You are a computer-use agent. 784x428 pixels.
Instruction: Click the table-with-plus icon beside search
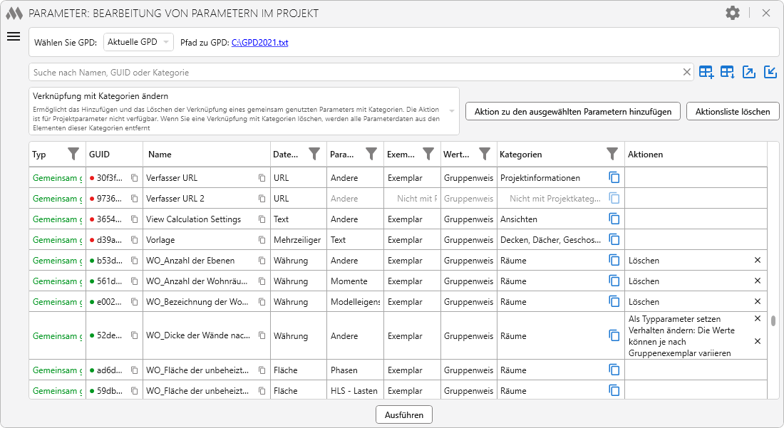click(706, 72)
